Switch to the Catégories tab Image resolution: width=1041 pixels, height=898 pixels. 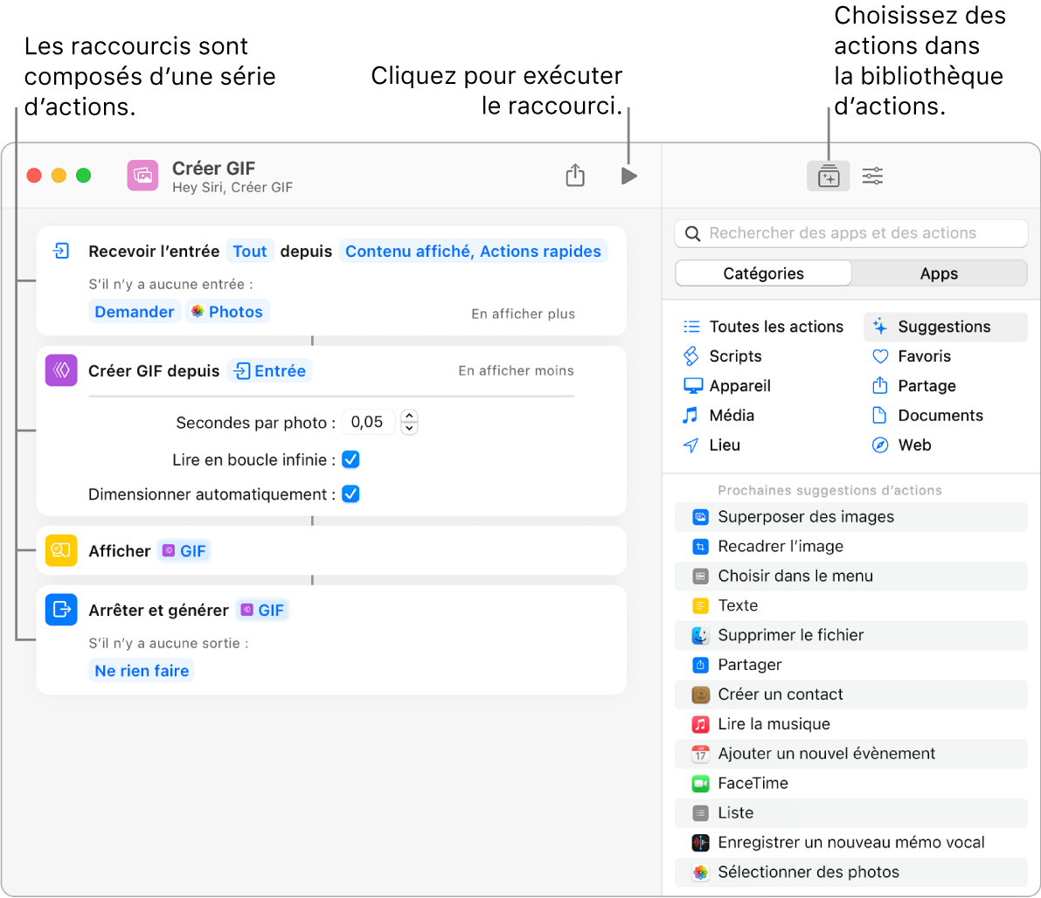764,273
